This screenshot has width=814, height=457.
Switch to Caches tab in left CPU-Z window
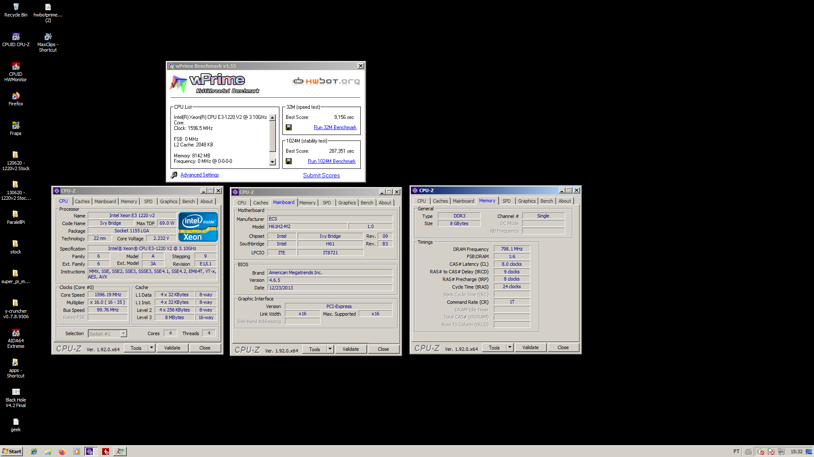pyautogui.click(x=82, y=201)
